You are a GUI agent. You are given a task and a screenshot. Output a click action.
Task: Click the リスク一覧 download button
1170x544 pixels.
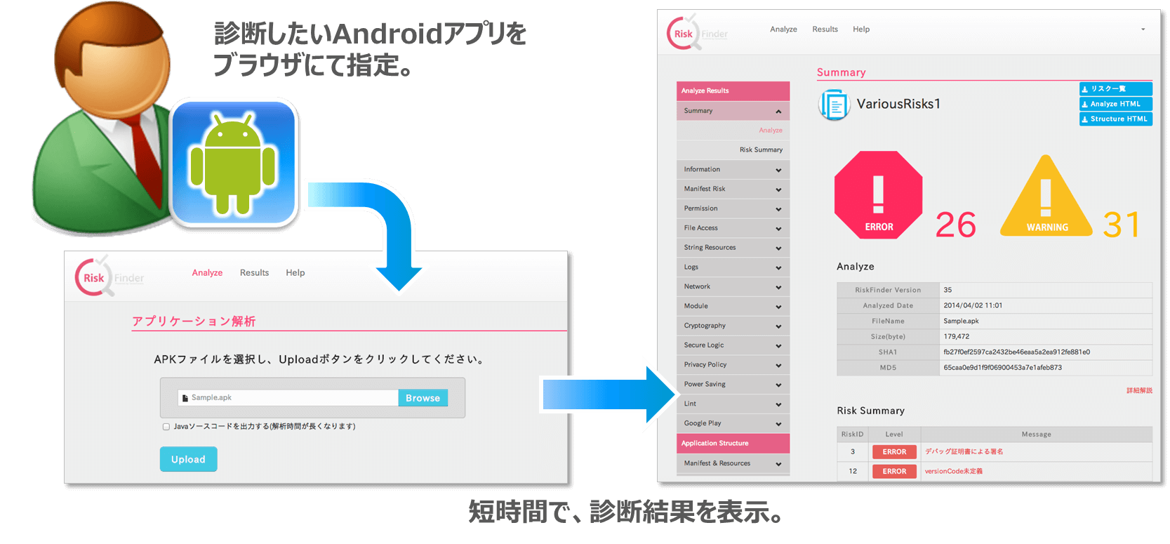point(1115,89)
